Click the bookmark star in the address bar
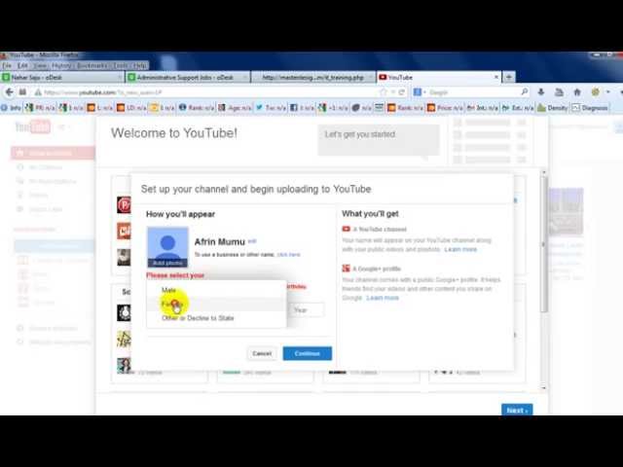The height and width of the screenshot is (467, 623). 384,92
